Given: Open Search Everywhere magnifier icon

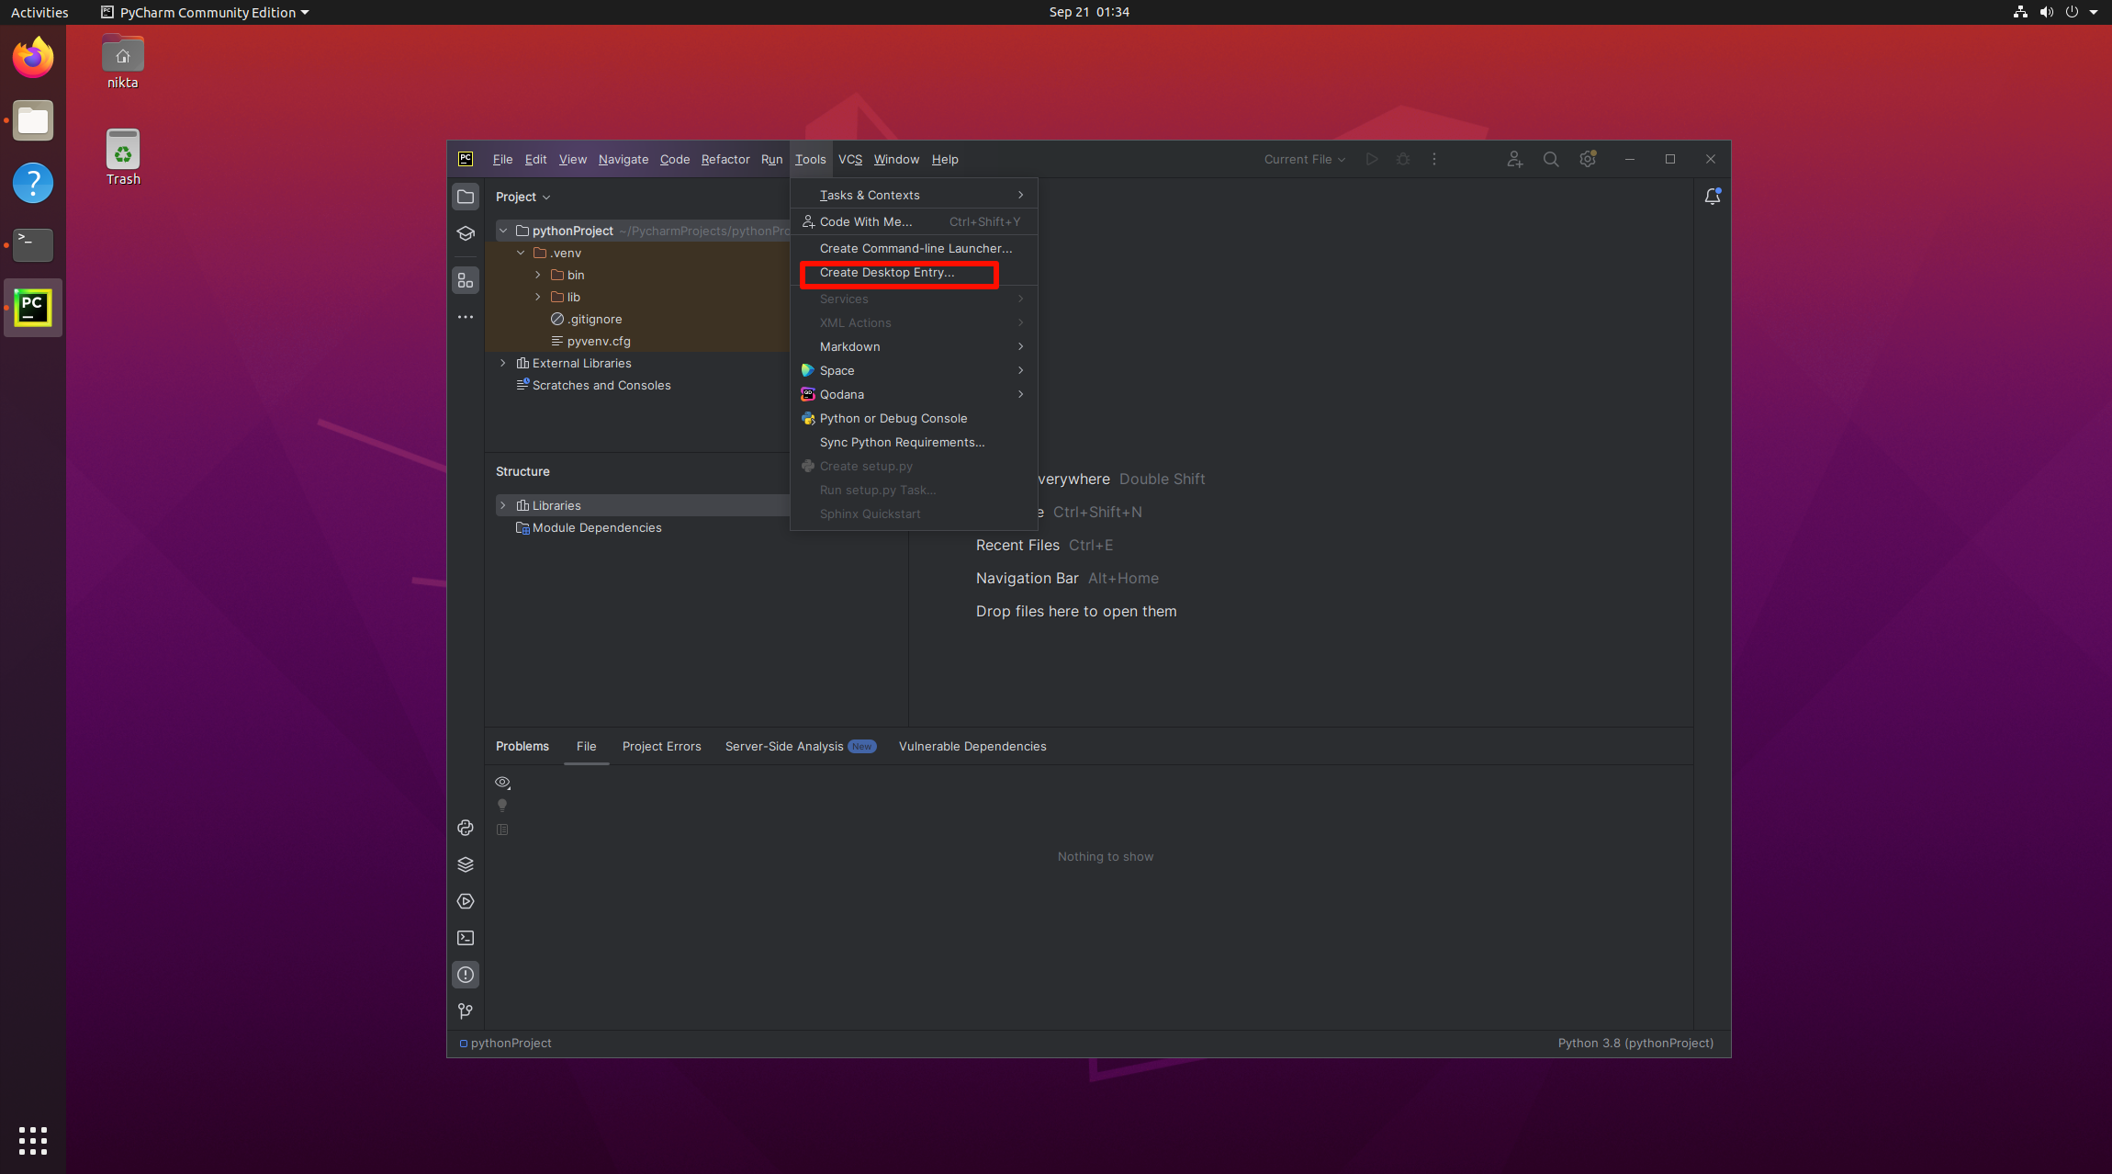Looking at the screenshot, I should (x=1551, y=159).
